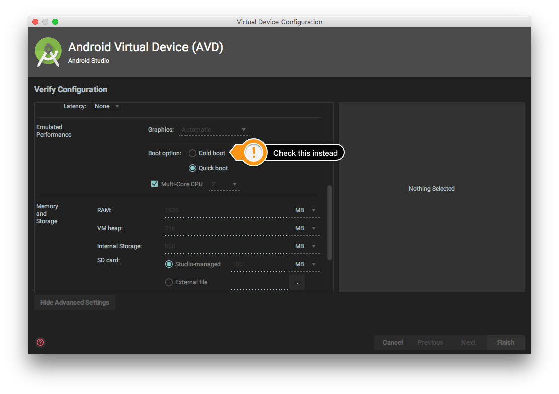
Task: Click the VM heap field showing 256
Action: (225, 228)
